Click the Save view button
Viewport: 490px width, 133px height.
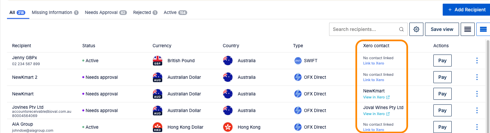tap(442, 29)
